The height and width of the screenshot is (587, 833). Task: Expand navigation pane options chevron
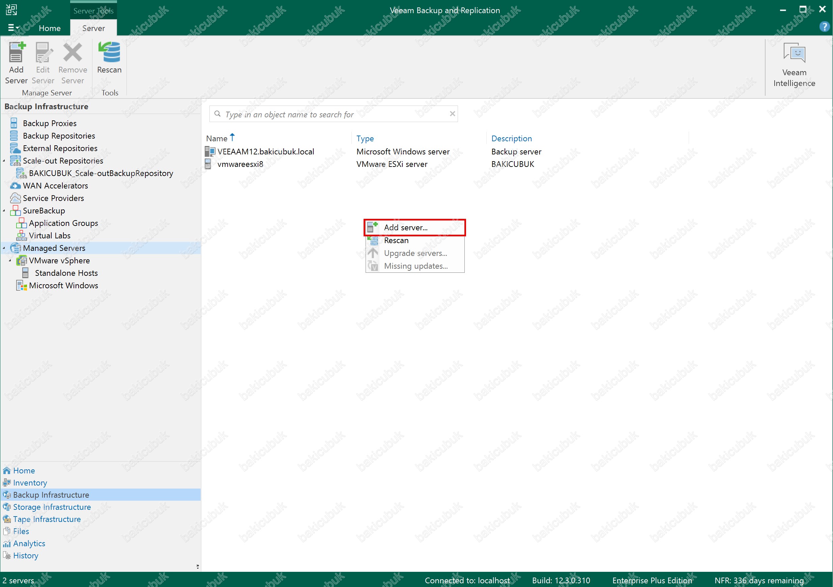pos(198,567)
